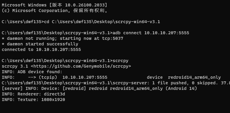The height and width of the screenshot is (113, 230).
Task: Click the blank terminal area below the output
Action: [x=115, y=108]
